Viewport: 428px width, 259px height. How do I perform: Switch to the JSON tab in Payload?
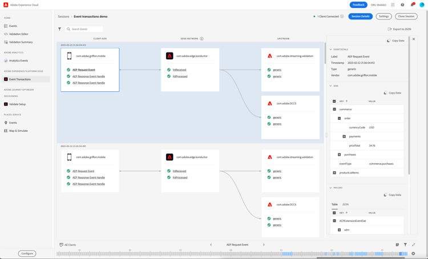345,204
